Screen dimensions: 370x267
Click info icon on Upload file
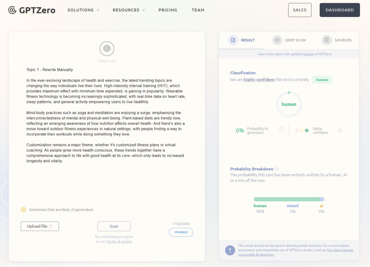pyautogui.click(x=51, y=226)
